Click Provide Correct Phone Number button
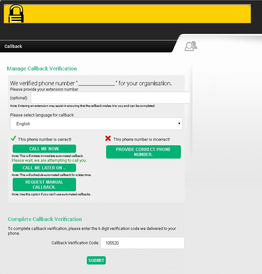The image size is (262, 274). 143,152
